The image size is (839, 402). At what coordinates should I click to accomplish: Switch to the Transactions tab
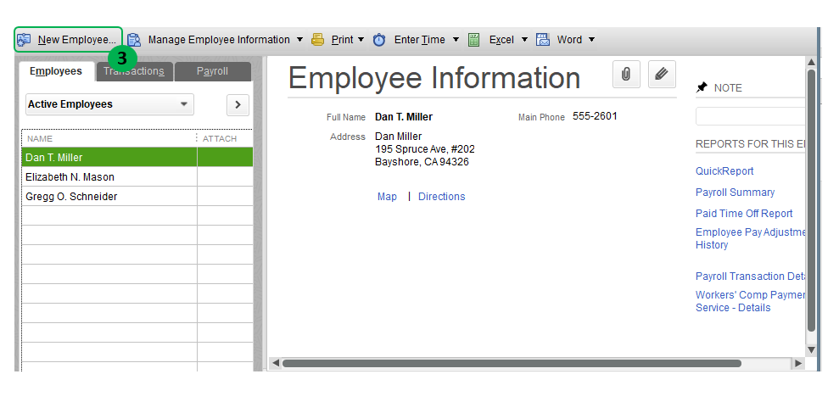pos(134,71)
